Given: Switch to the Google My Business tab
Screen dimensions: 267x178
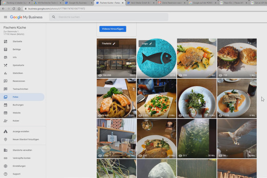Looking at the screenshot, I should click(x=78, y=3).
